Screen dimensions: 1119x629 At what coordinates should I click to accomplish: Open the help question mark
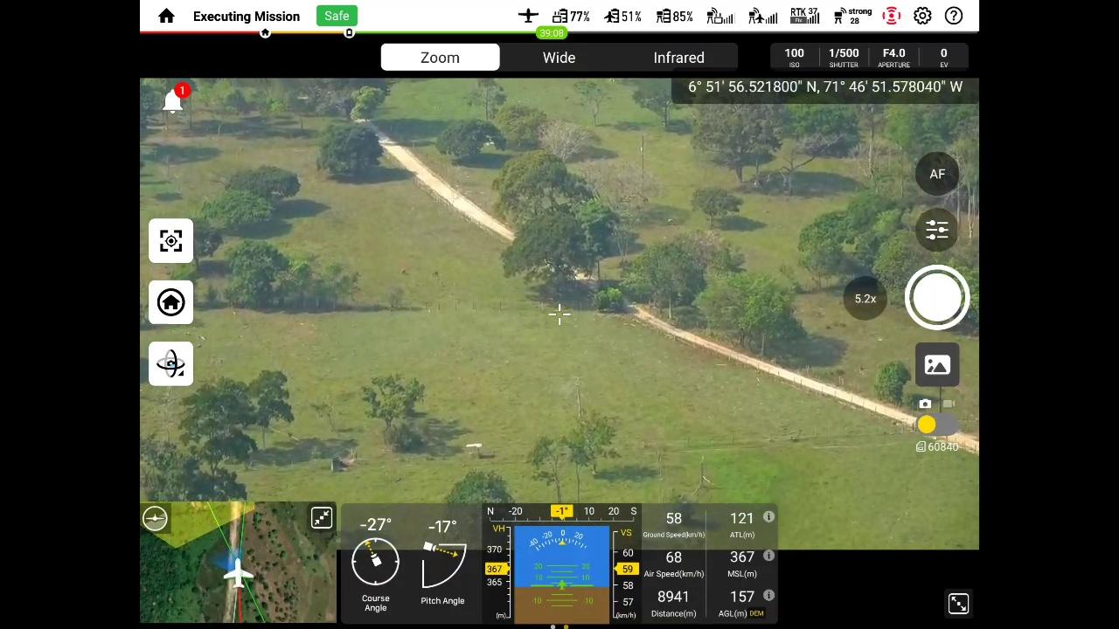(954, 16)
